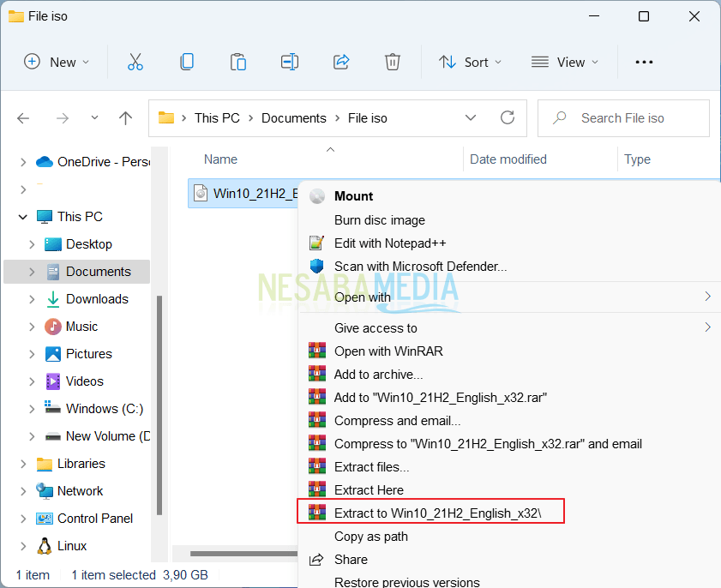Sort by Date modified column header
Screen dimensions: 721x588
tap(508, 159)
